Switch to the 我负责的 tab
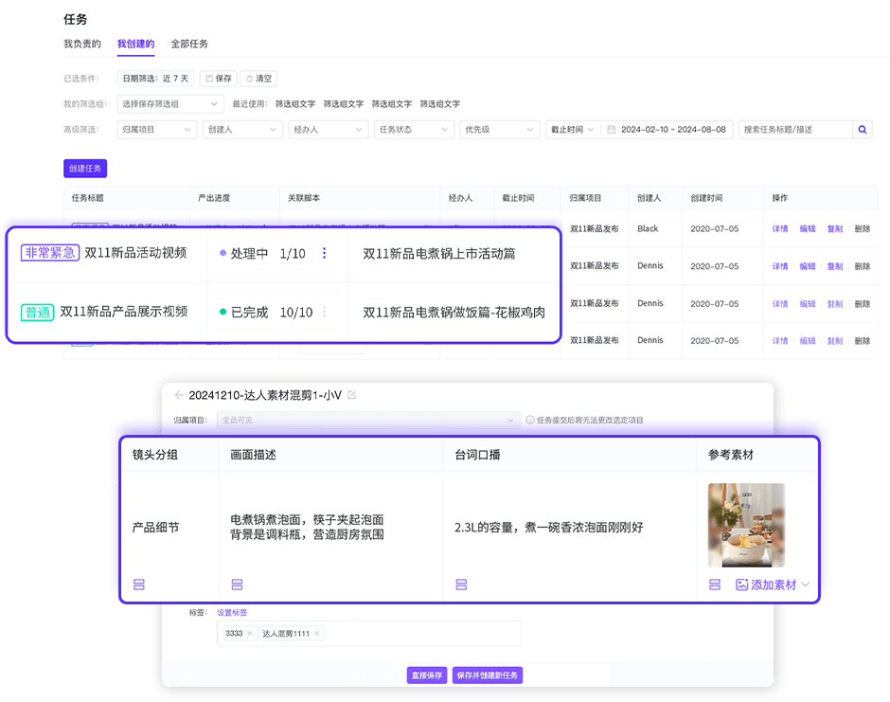The height and width of the screenshot is (702, 890). pyautogui.click(x=82, y=44)
